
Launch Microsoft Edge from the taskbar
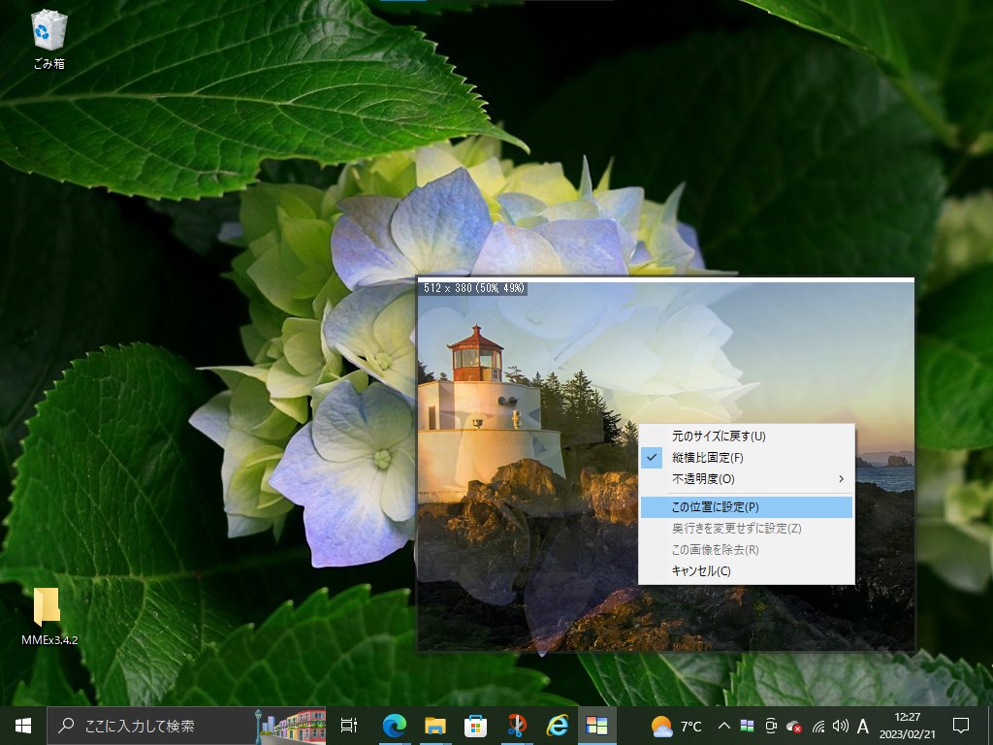click(394, 726)
